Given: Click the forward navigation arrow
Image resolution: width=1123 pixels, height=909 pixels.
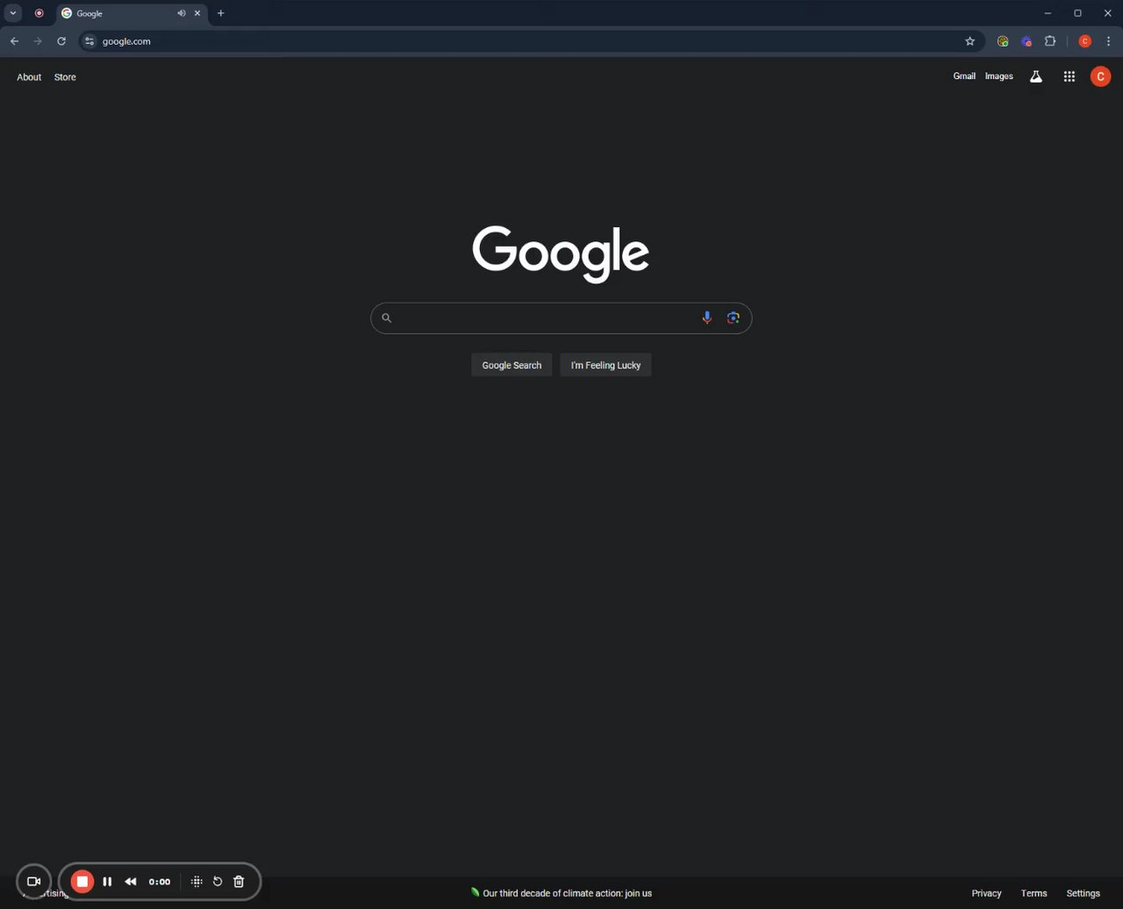Looking at the screenshot, I should point(38,41).
